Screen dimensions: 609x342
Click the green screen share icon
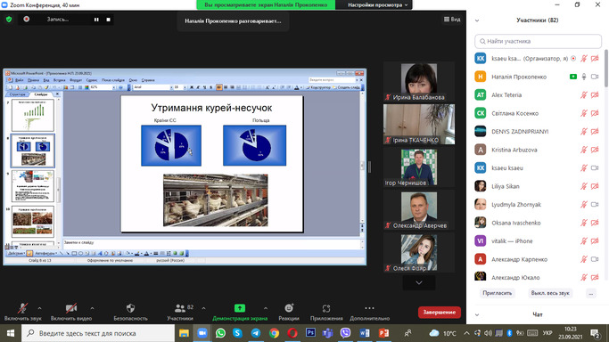coord(240,308)
